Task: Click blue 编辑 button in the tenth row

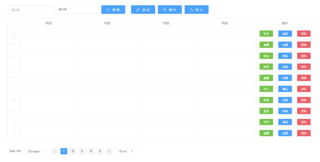Action: (x=285, y=133)
